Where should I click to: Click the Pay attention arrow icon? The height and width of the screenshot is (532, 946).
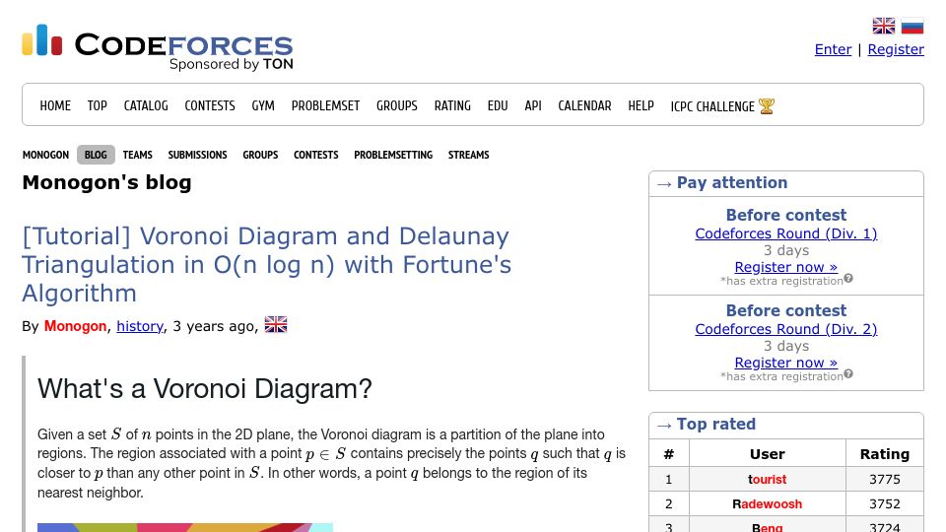[x=664, y=184]
